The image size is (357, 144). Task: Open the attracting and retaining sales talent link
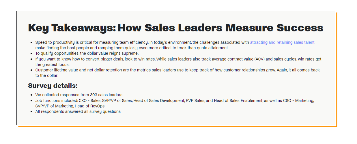(282, 42)
